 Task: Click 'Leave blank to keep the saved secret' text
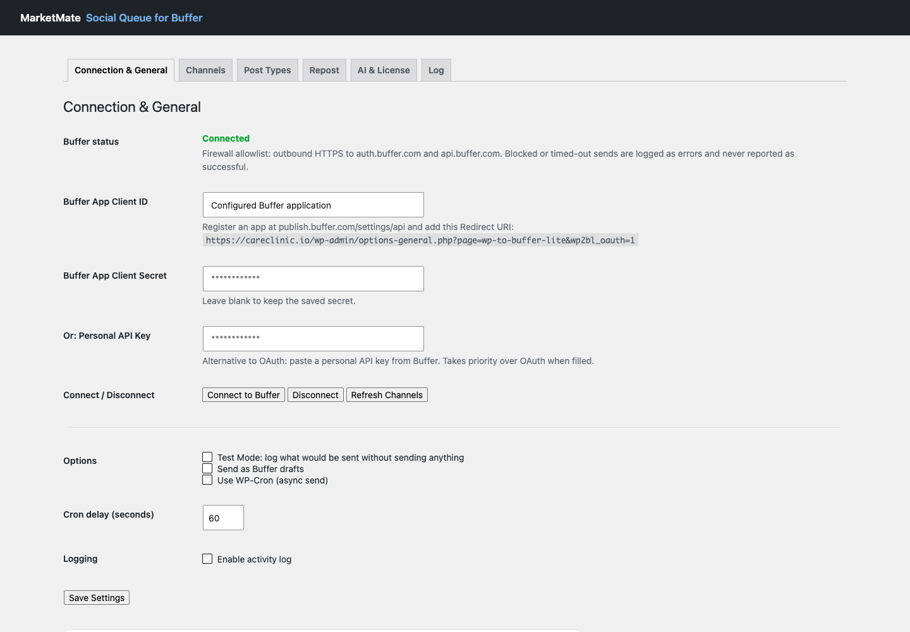(x=279, y=301)
